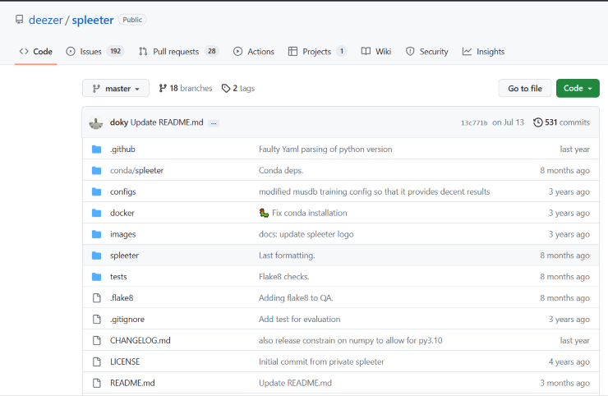608x396 pixels.
Task: Open the Actions tab
Action: coord(254,51)
